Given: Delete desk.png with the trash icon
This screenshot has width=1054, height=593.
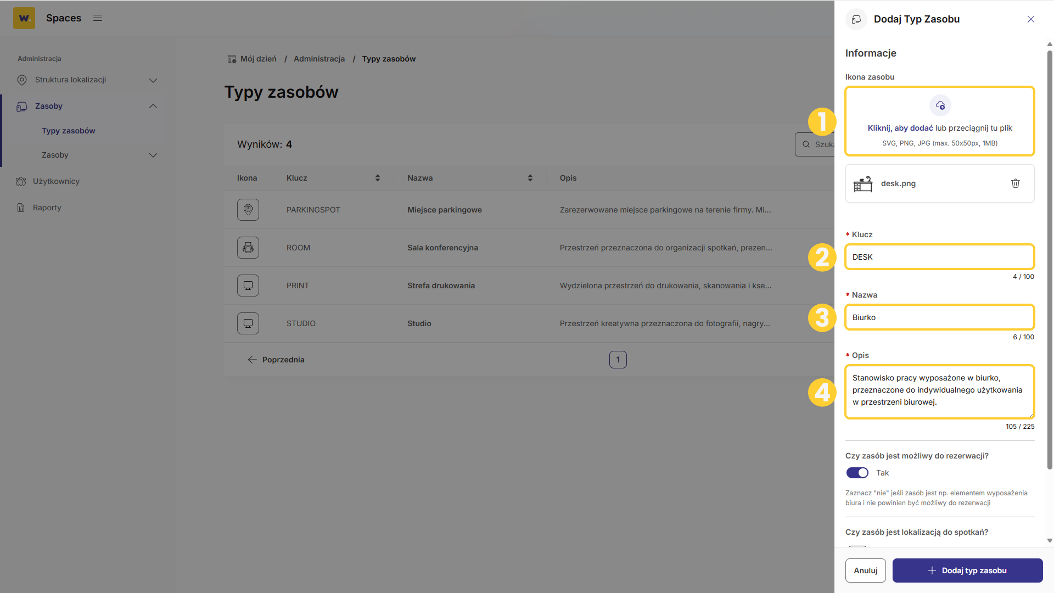Looking at the screenshot, I should 1016,183.
